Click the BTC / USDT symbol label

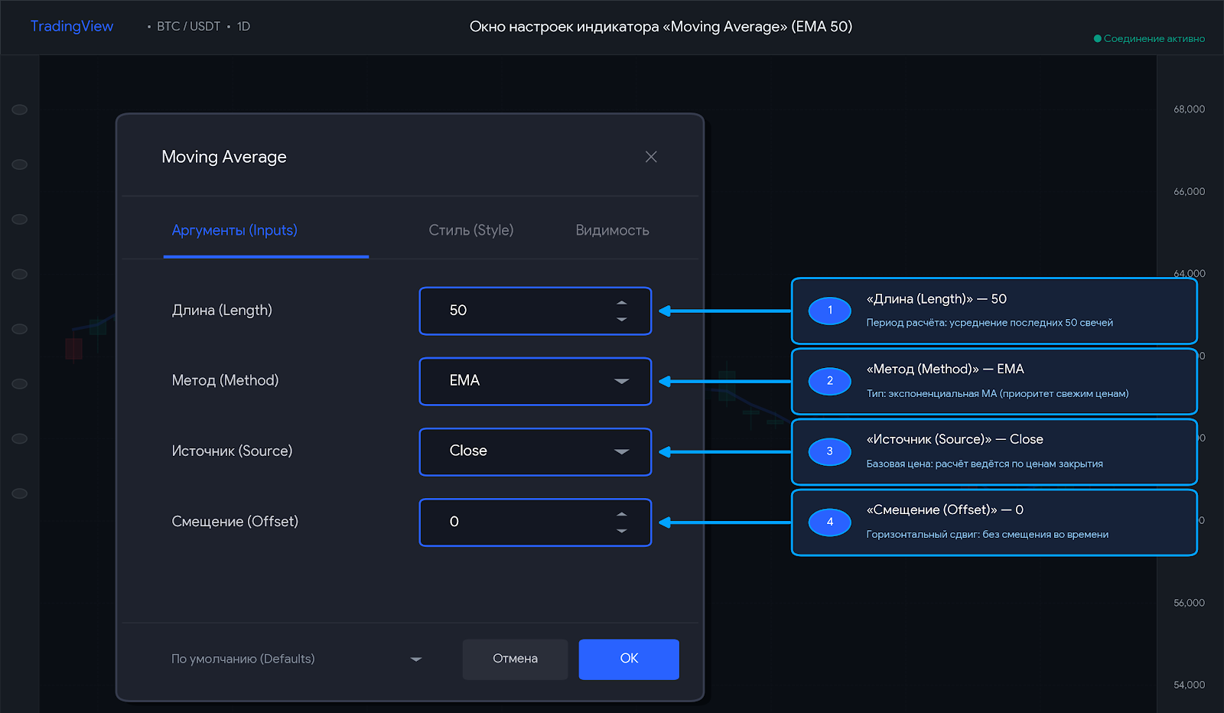coord(188,26)
